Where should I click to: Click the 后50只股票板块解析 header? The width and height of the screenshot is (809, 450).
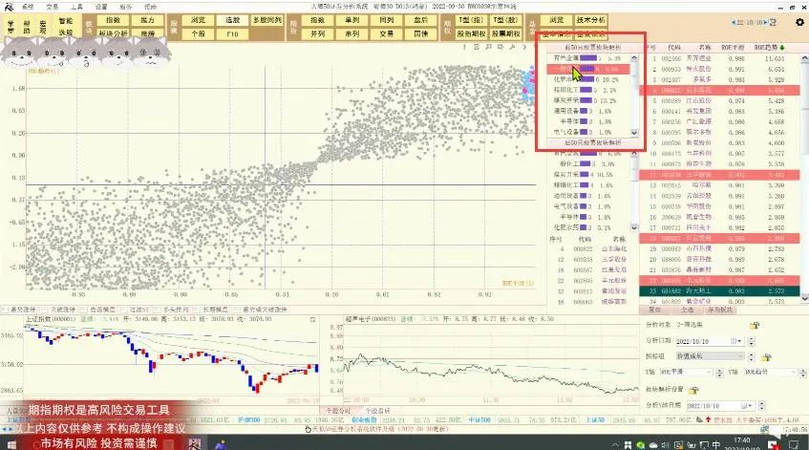[x=592, y=143]
